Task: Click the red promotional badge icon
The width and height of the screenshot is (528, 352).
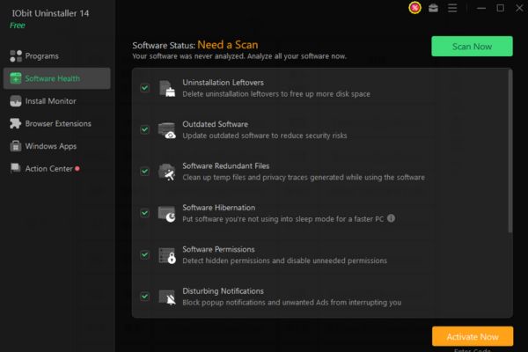Action: (x=414, y=8)
